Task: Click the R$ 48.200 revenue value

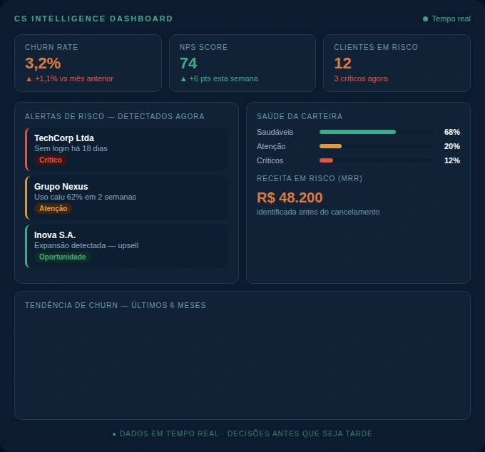Action: (x=290, y=197)
